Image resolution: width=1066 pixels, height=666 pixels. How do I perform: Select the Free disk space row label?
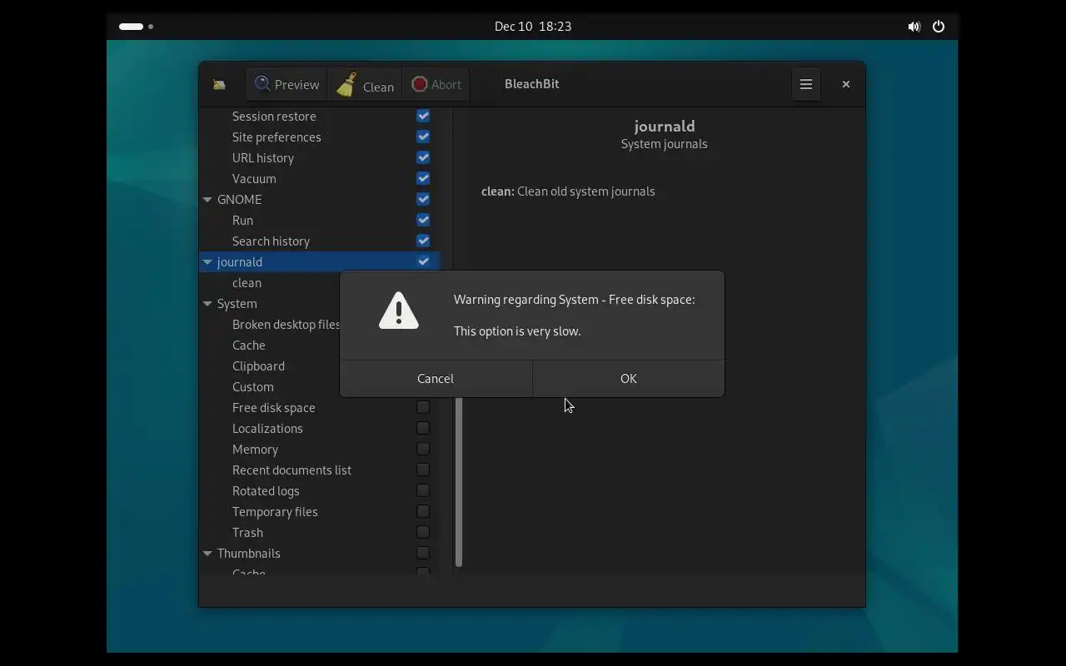[x=274, y=407]
